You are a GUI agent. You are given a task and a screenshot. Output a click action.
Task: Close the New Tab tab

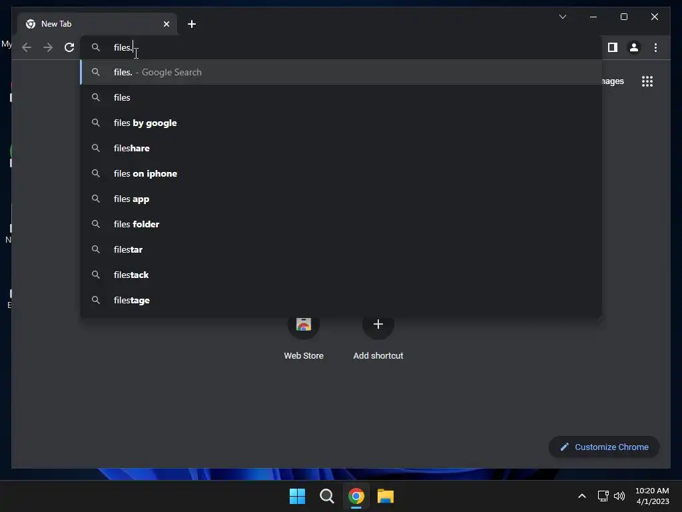166,24
